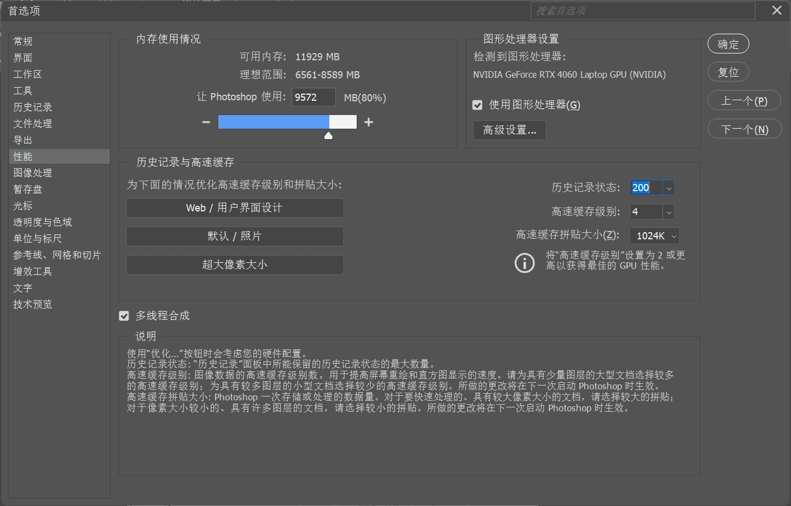
Task: Click the 复位 button
Action: [x=728, y=72]
